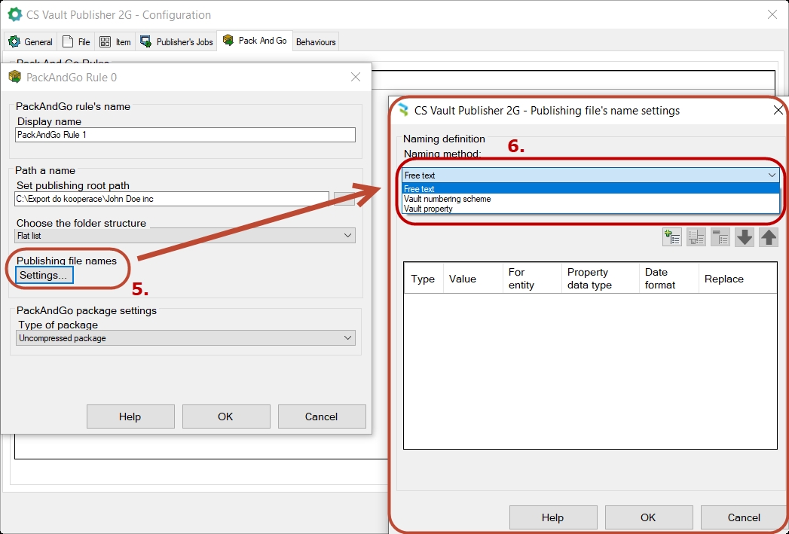The image size is (789, 534).
Task: Click the Display name text field
Action: pos(185,135)
